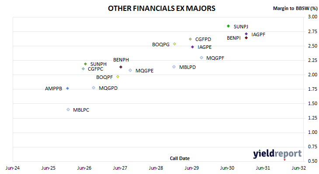Click the chart title Other Financials Ex Majors
Image resolution: width=319 pixels, height=174 pixels.
tap(162, 8)
